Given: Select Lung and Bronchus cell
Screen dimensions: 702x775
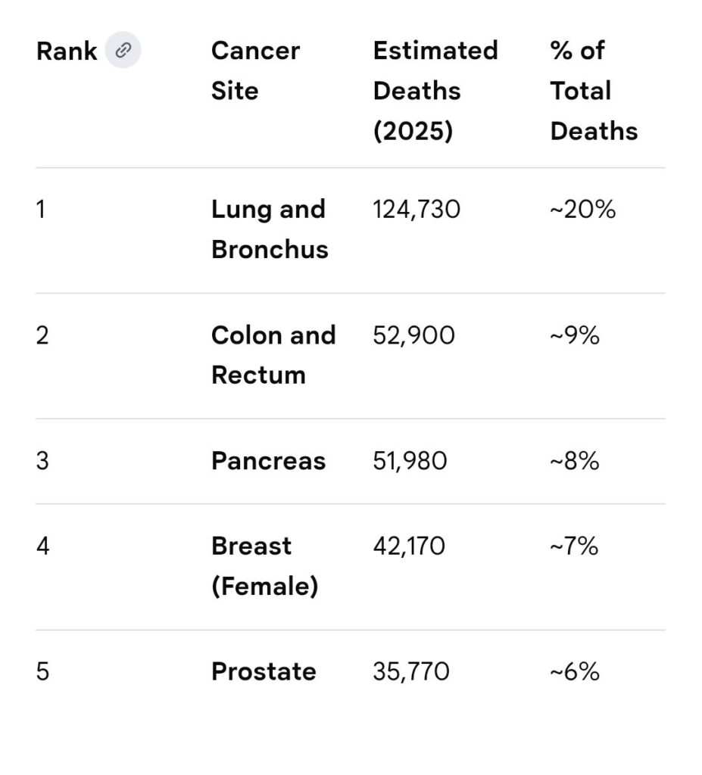Looking at the screenshot, I should [269, 229].
